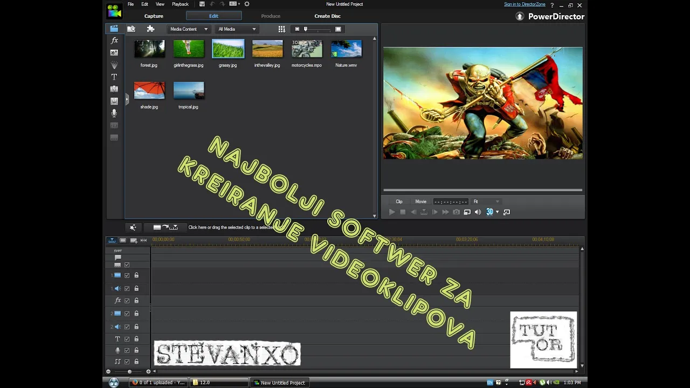Viewport: 690px width, 388px height.
Task: Click the chapter track speech bubble icon
Action: (118, 258)
